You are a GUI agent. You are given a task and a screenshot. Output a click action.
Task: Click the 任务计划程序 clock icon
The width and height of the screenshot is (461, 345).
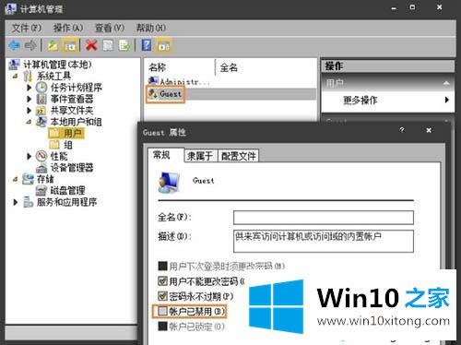click(41, 88)
